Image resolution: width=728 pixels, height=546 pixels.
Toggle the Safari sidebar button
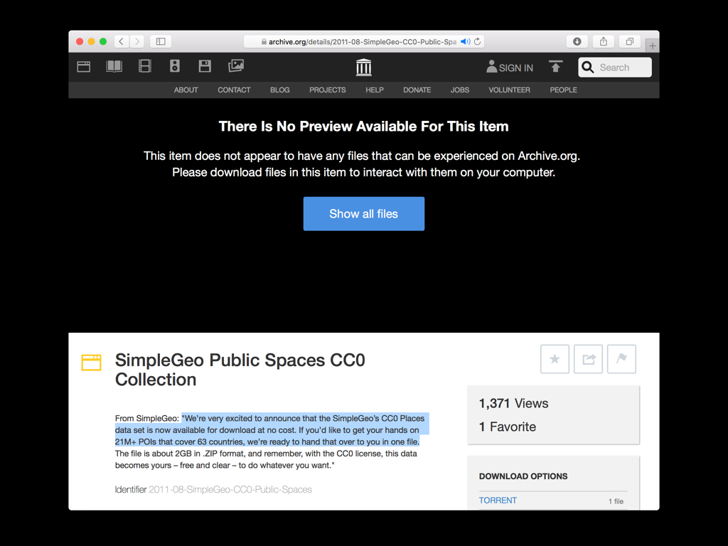coord(161,42)
